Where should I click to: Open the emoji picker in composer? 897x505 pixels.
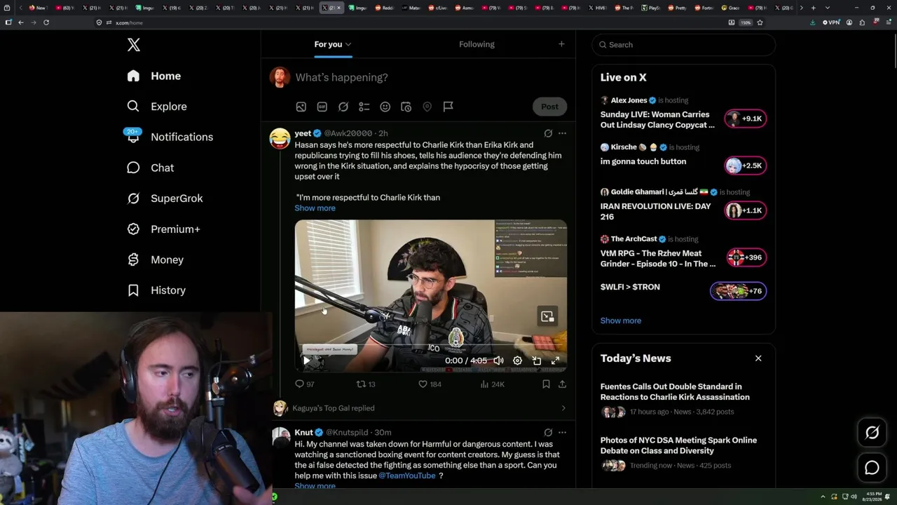385,107
